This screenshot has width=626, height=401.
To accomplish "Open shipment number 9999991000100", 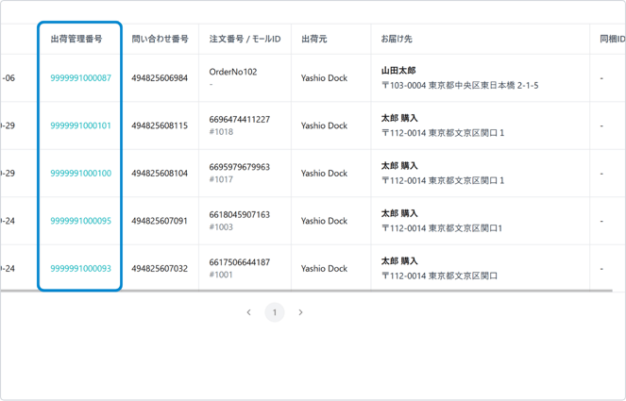I will pyautogui.click(x=80, y=174).
